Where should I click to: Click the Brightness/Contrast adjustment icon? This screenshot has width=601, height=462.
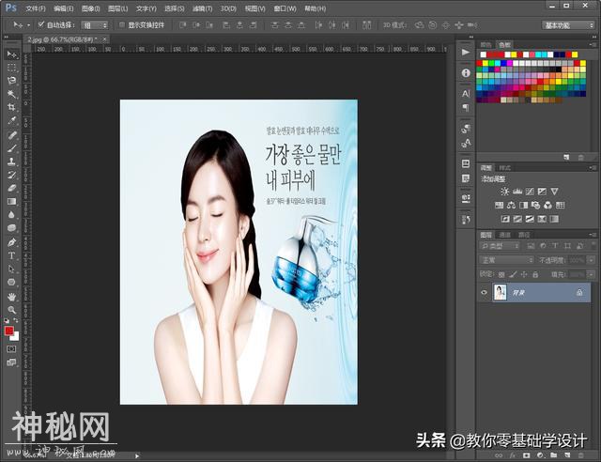pyautogui.click(x=505, y=192)
